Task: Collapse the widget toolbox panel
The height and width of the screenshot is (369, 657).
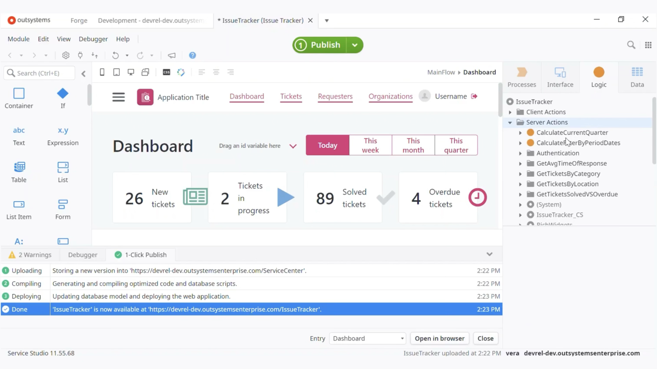Action: (x=83, y=73)
